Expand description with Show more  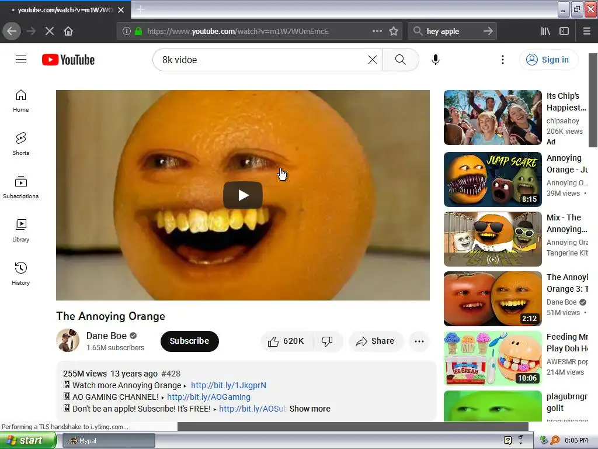[310, 409]
